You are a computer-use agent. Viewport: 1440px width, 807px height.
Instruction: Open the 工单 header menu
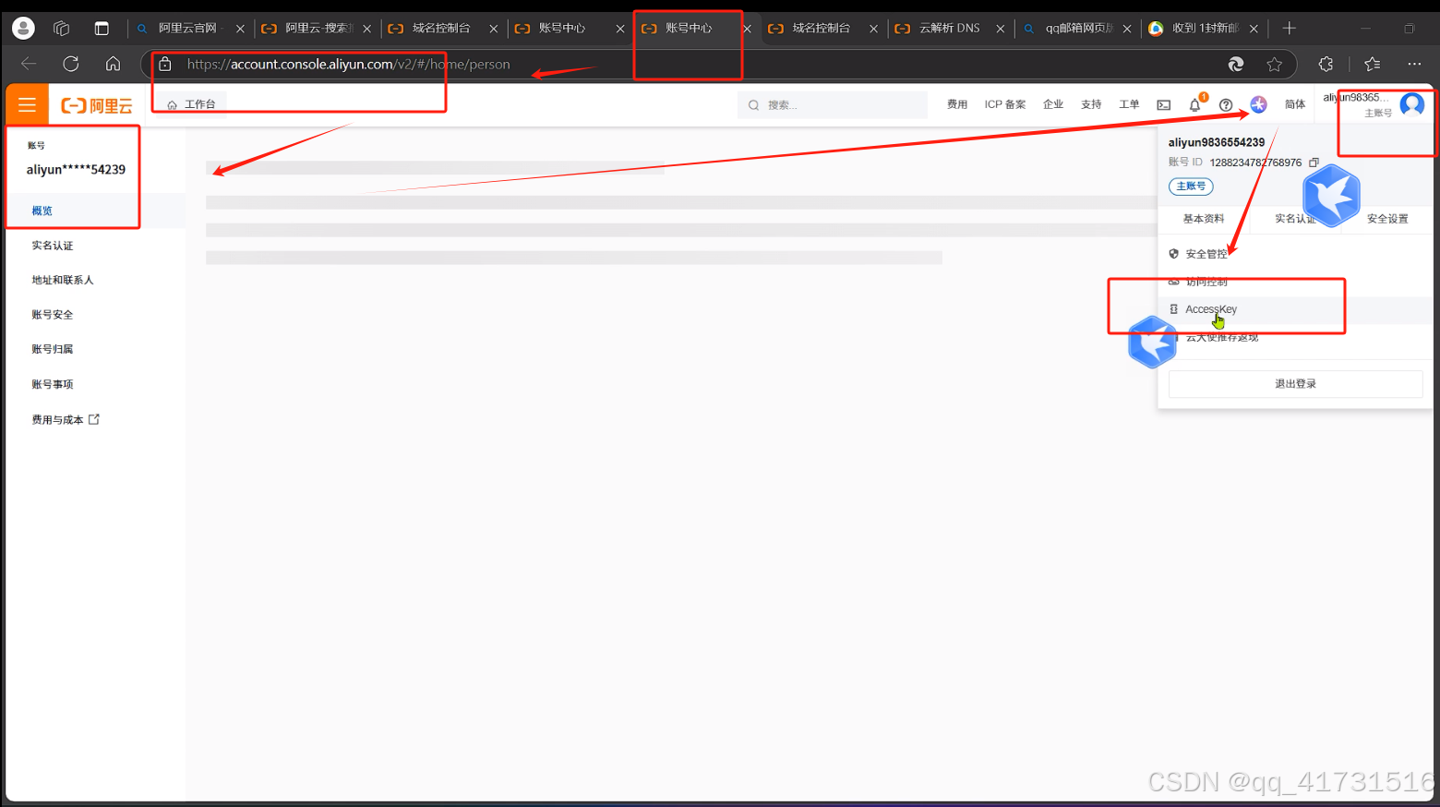[1129, 104]
